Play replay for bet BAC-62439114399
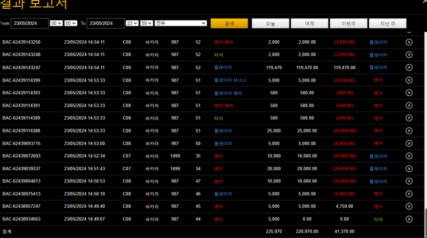This screenshot has width=427, height=238. coord(409,80)
